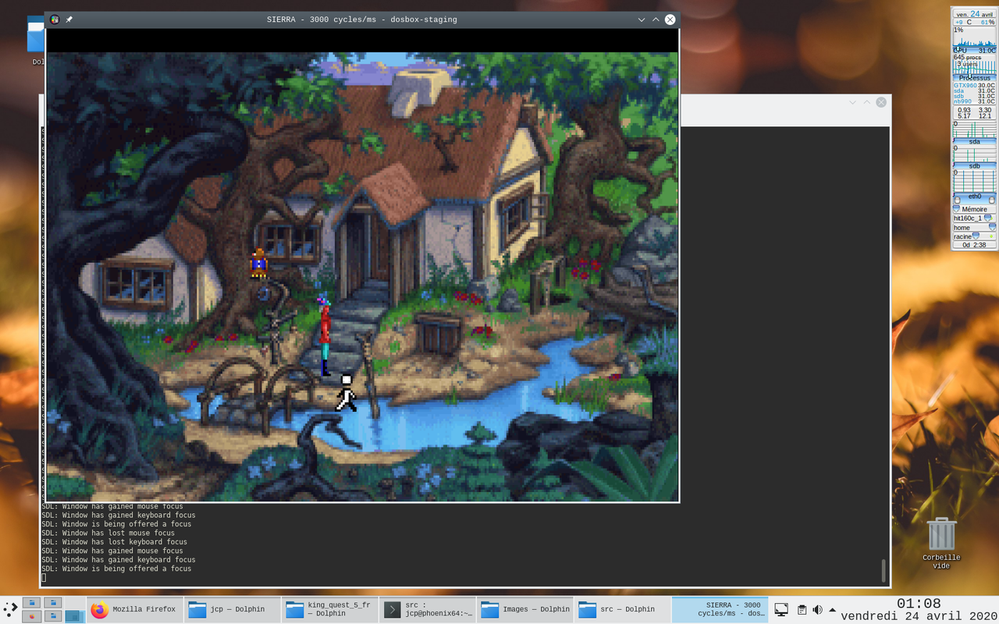999x624 pixels.
Task: Toggle the home partition eject button
Action: click(x=992, y=227)
